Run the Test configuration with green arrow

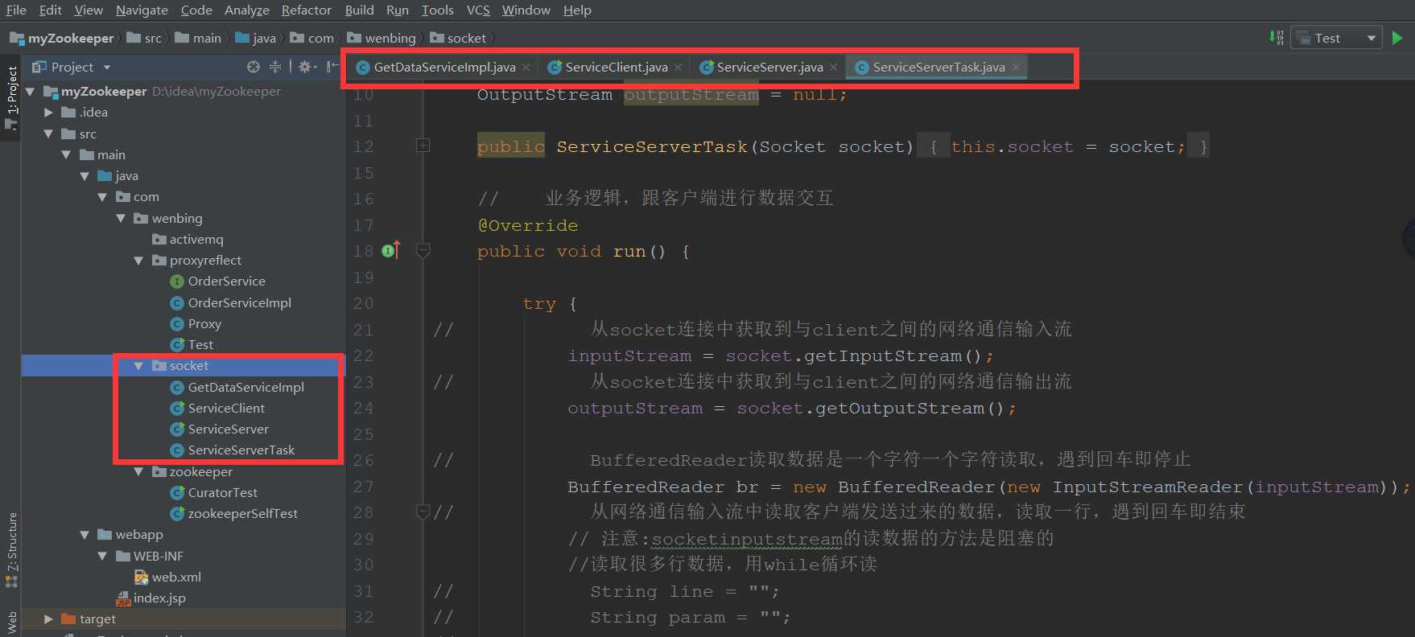(1397, 38)
